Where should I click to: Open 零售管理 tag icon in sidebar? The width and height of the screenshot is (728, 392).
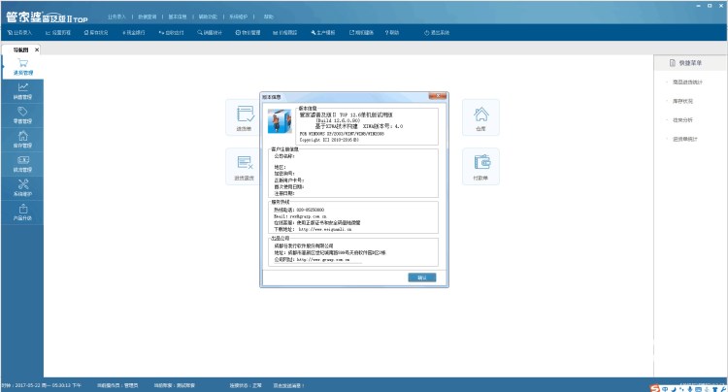(22, 115)
